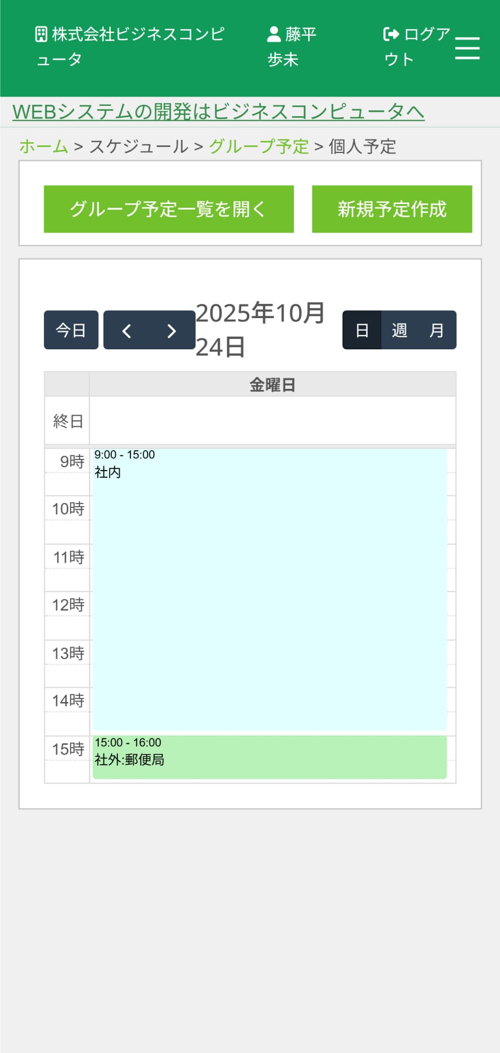Open the hamburger menu icon

(x=467, y=48)
